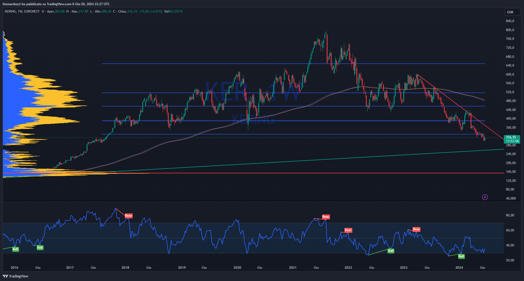This screenshot has width=524, height=281.
Task: Click the 20,00 RSI axis label
Action: (x=510, y=260)
